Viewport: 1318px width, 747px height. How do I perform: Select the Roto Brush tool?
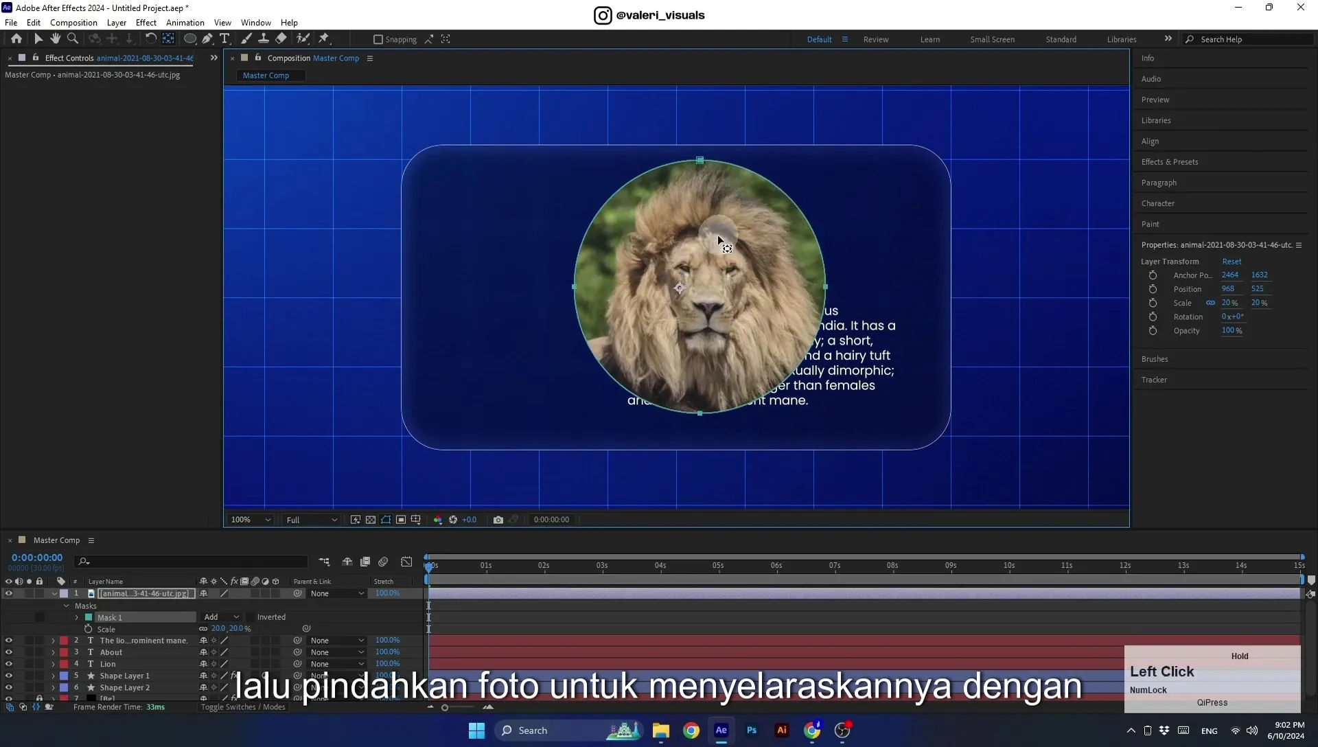tap(303, 39)
